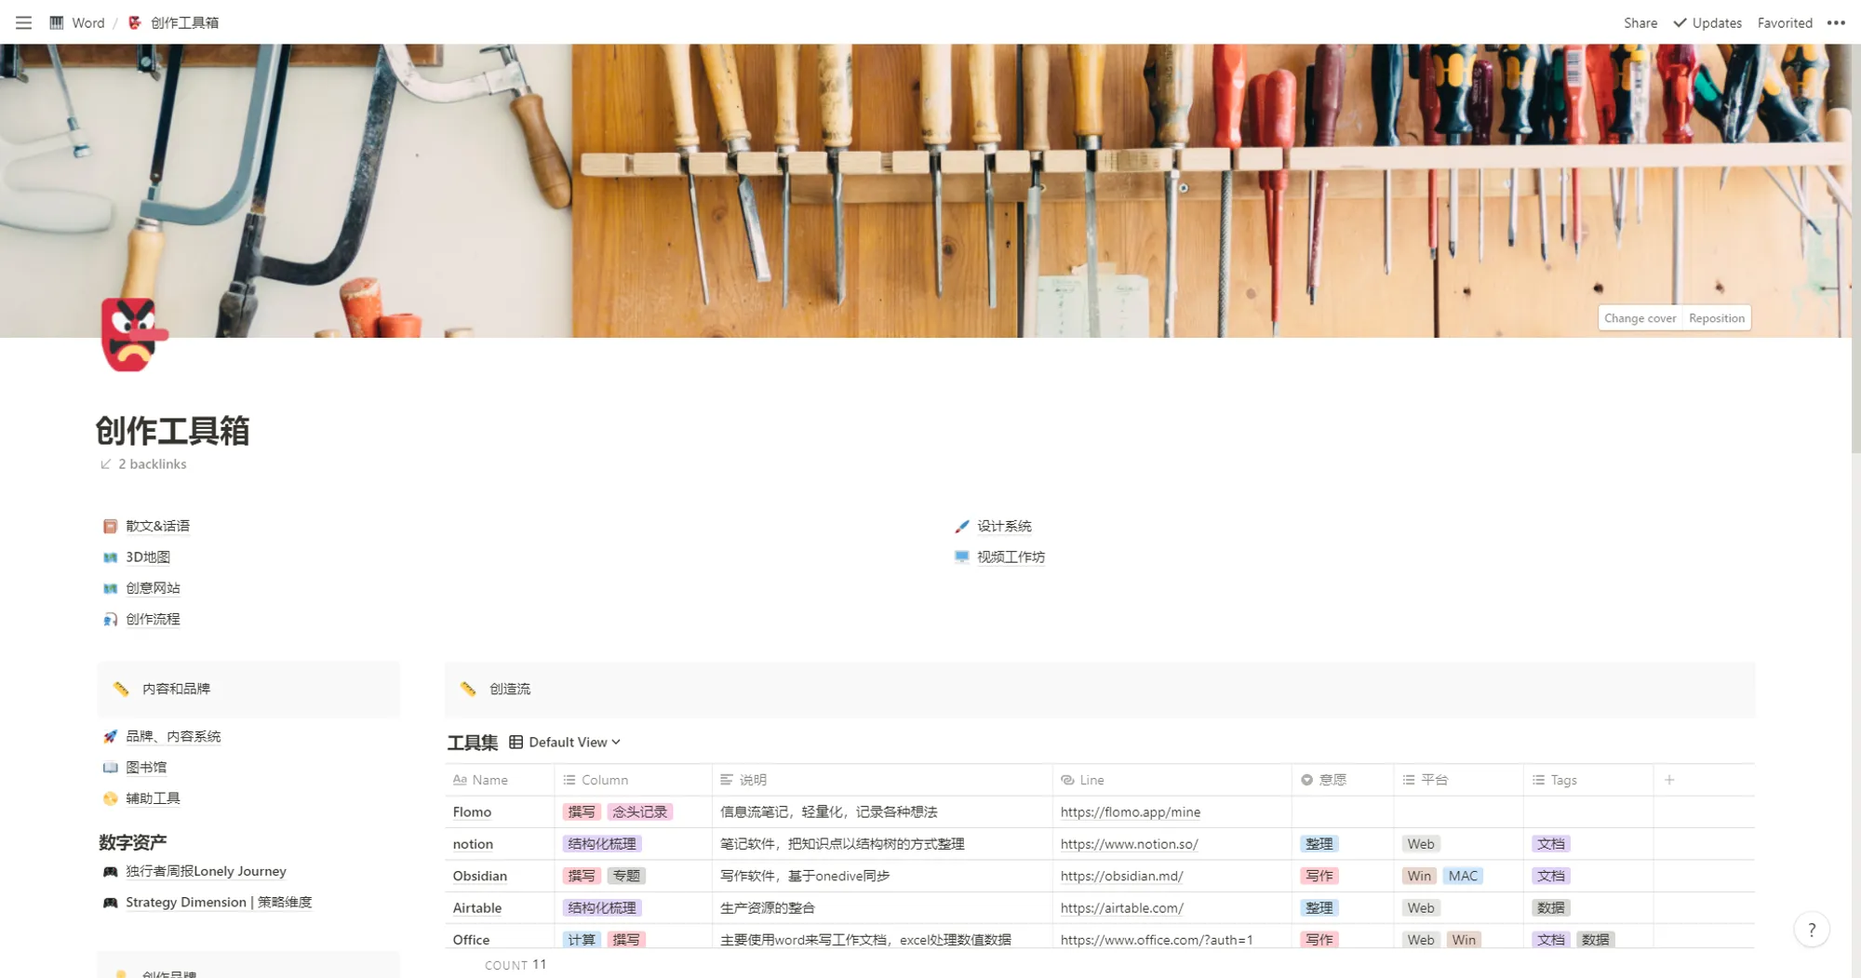Click the notion name cell
The width and height of the screenshot is (1861, 978).
500,844
